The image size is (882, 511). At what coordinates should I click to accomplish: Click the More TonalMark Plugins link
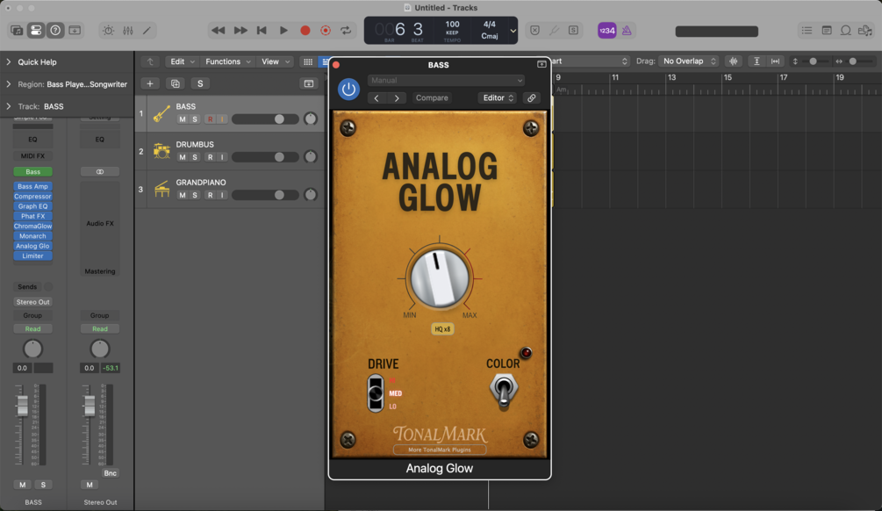click(440, 450)
